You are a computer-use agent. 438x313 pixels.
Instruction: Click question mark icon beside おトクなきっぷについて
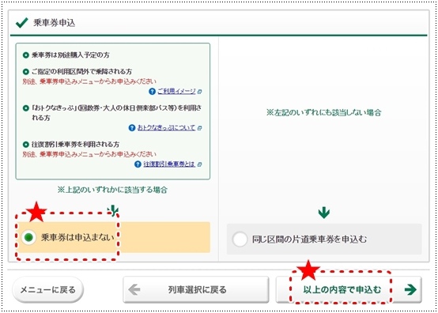pyautogui.click(x=132, y=127)
